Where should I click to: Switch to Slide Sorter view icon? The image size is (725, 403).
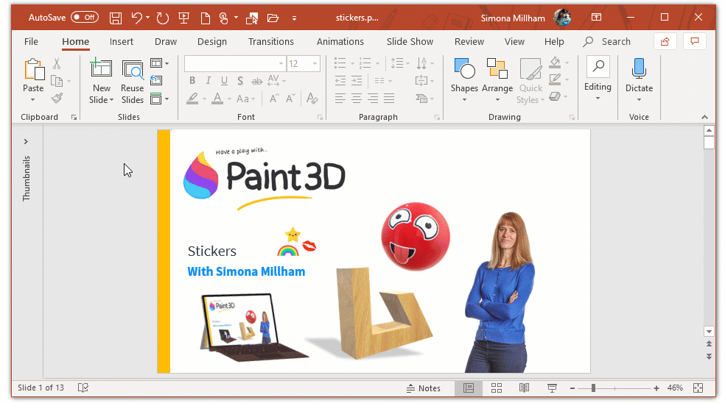click(x=497, y=388)
